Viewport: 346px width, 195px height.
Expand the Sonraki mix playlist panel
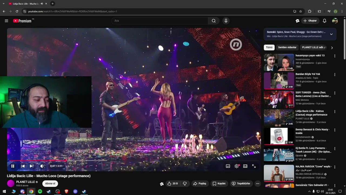tap(331, 34)
